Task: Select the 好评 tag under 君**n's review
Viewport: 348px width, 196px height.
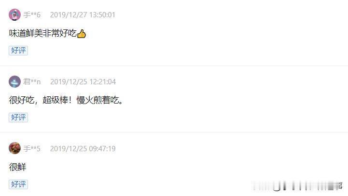Action: [18, 118]
